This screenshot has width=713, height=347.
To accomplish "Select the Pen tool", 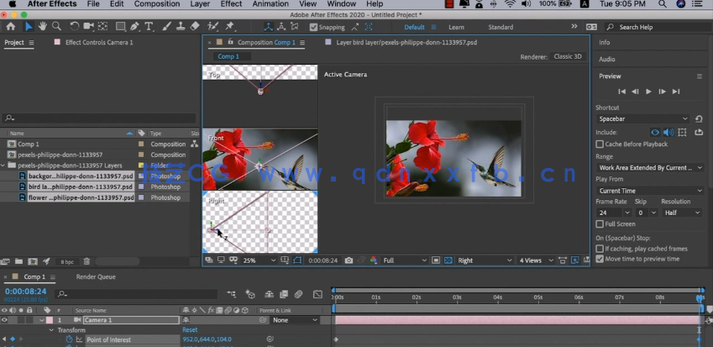I will tap(134, 26).
